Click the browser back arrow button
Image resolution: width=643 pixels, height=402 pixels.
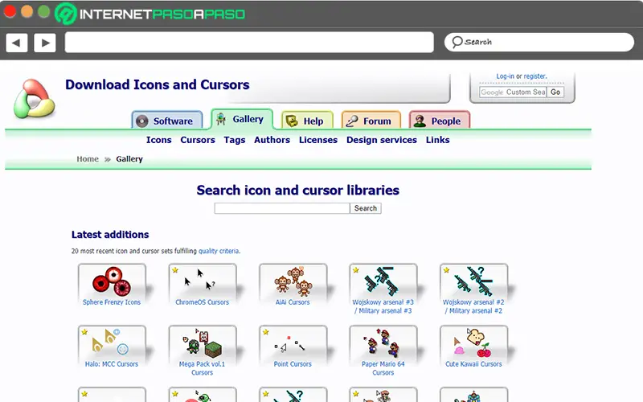[x=17, y=43]
